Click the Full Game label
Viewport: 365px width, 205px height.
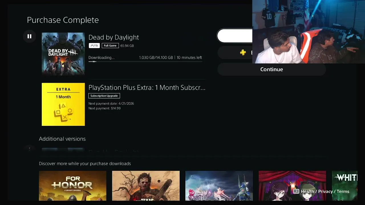(110, 46)
